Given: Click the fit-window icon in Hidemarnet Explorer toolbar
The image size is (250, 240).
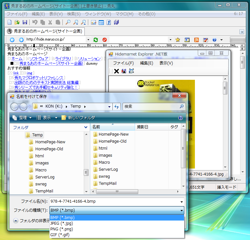Looking at the screenshot, I should [x=132, y=71].
